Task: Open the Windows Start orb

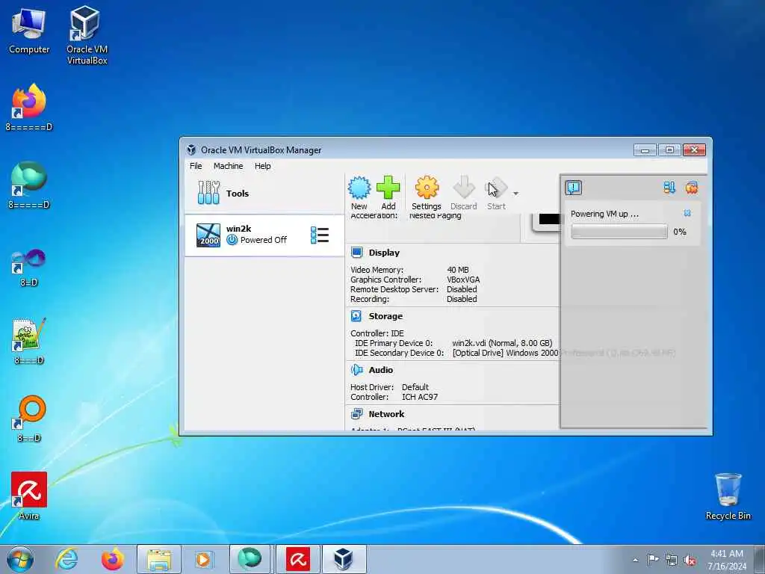Action: (20, 559)
